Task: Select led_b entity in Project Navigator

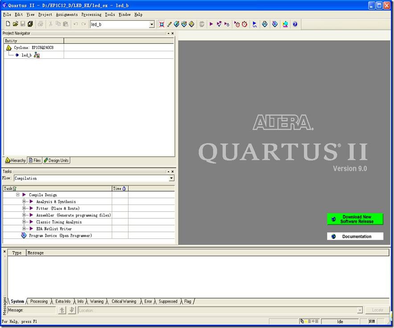Action: [26, 55]
